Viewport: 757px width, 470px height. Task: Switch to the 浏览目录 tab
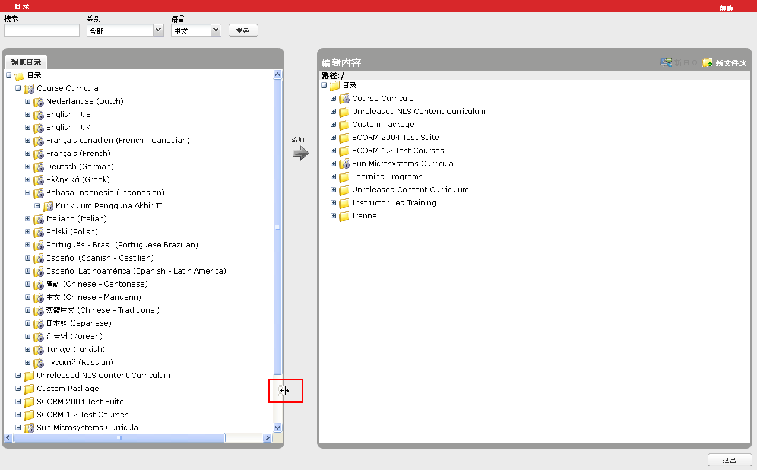(x=26, y=62)
